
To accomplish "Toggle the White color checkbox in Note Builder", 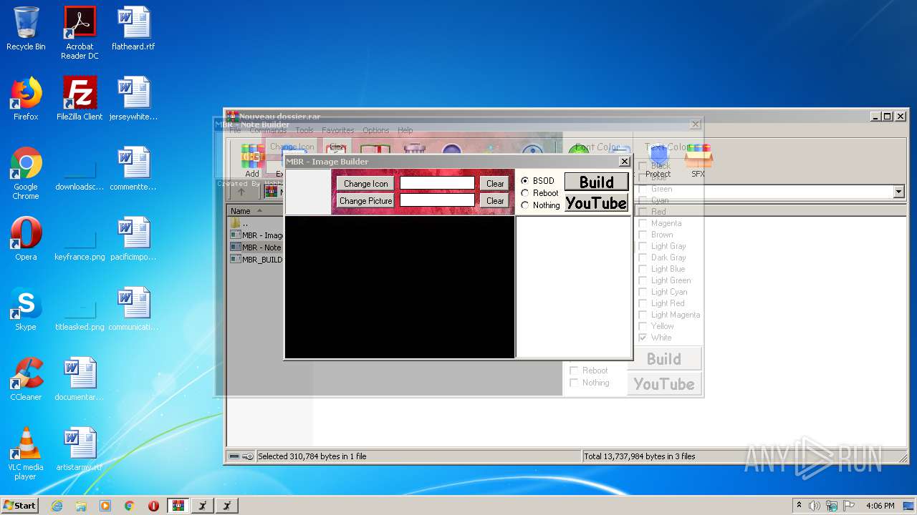I will pyautogui.click(x=643, y=338).
